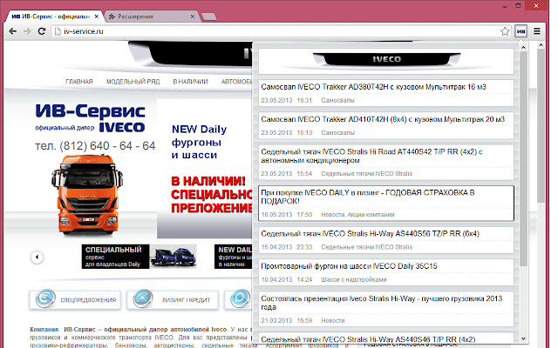
Task: Click 'Шасси с надстройками' category text
Action: (353, 279)
